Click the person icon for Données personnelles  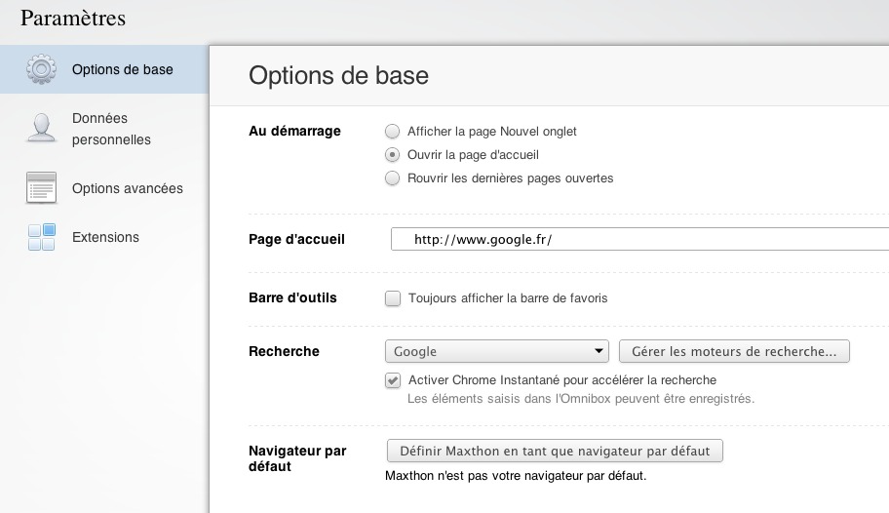41,128
